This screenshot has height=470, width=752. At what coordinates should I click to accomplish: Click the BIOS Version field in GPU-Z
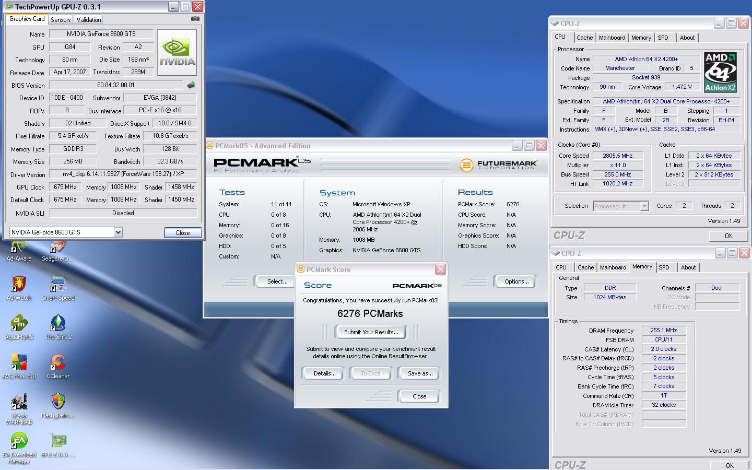tap(116, 85)
